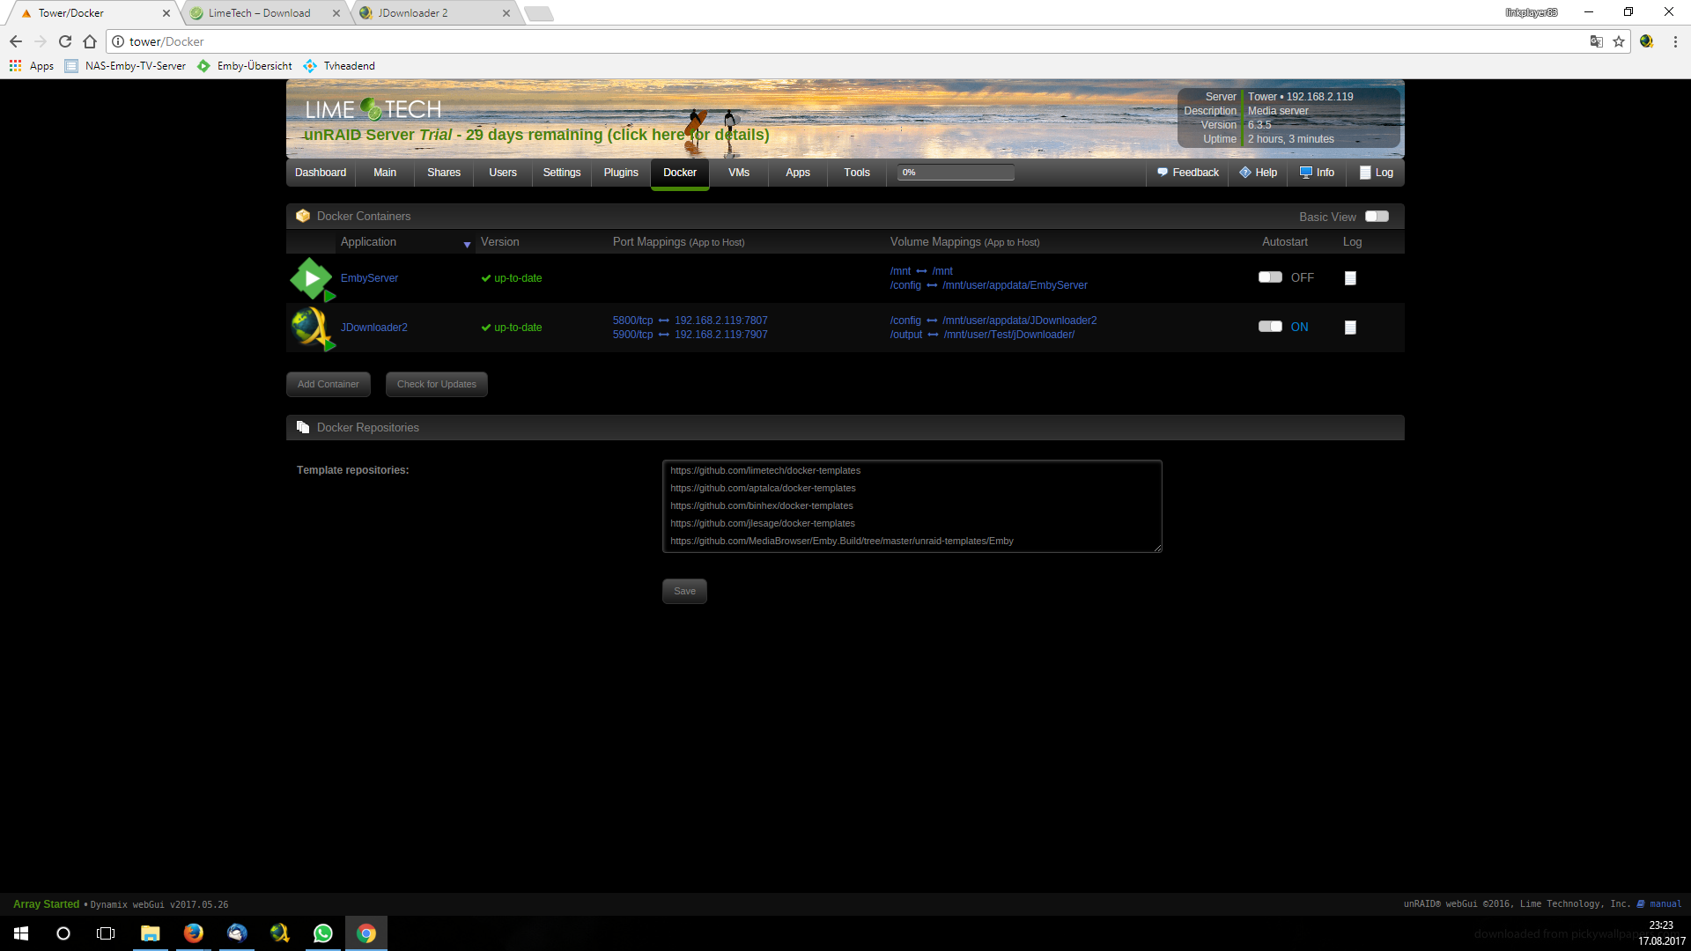Open the Tools tab
Screen dimensions: 1691x951
[x=857, y=173]
